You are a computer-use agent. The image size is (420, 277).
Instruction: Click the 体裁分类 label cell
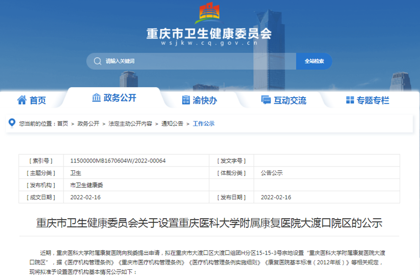pyautogui.click(x=232, y=173)
